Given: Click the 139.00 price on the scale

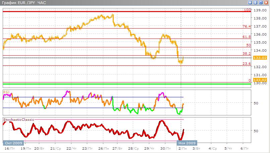Looking at the screenshot, I should (x=260, y=10).
